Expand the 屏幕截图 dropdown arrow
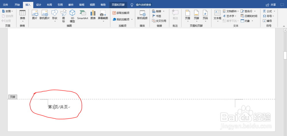 [103, 21]
